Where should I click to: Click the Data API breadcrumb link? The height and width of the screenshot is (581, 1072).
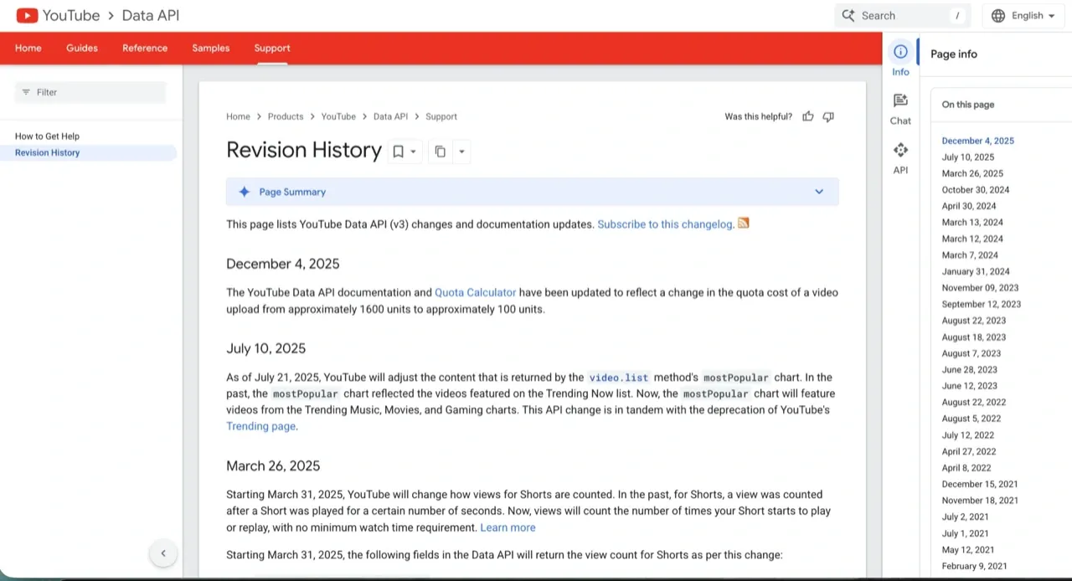(x=390, y=116)
